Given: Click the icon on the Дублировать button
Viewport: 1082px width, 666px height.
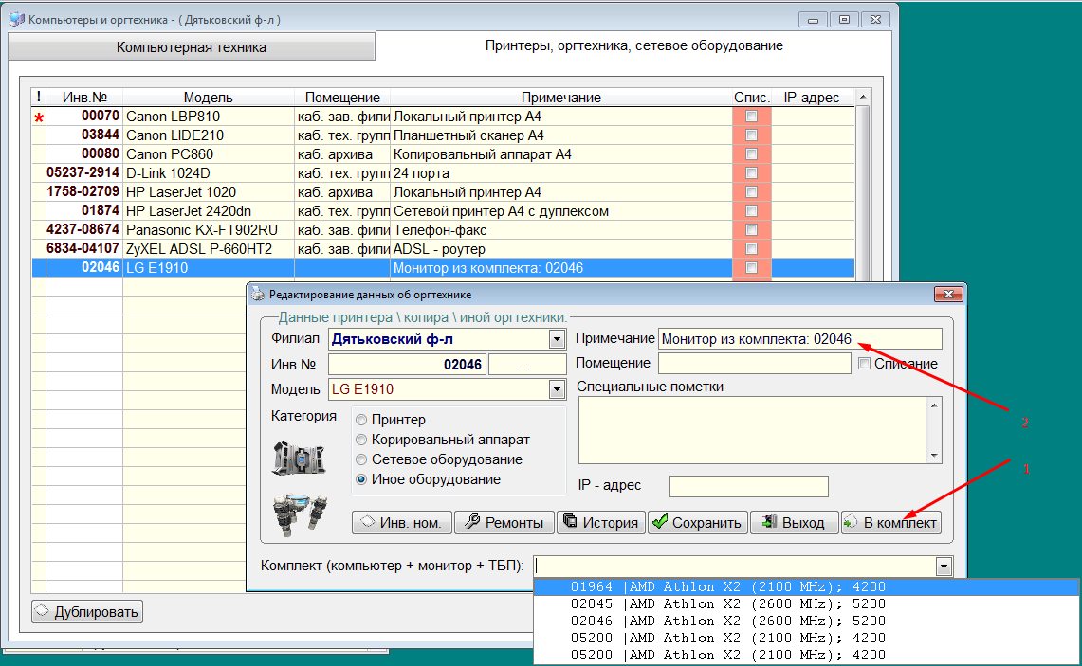Looking at the screenshot, I should click(x=42, y=611).
